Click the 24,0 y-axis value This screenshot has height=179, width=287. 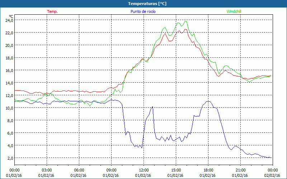(x=9, y=20)
